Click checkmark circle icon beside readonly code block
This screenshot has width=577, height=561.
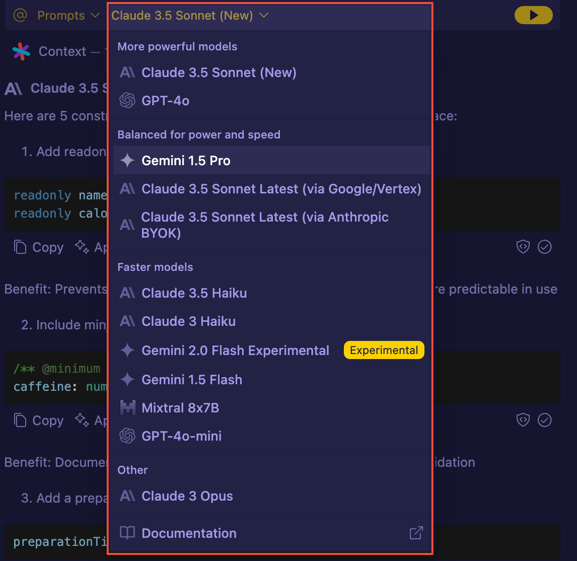click(x=545, y=247)
